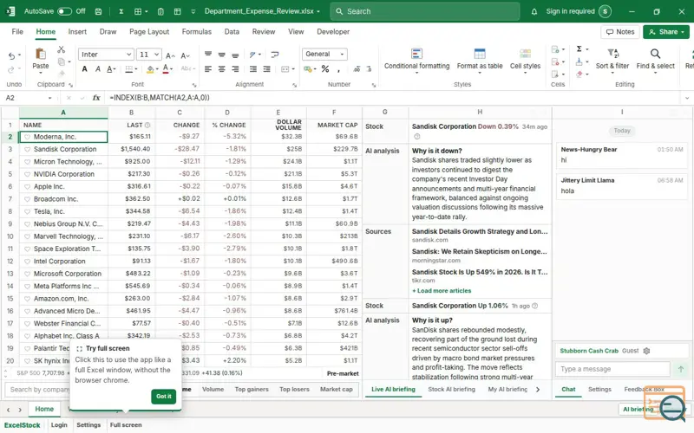Image resolution: width=694 pixels, height=433 pixels.
Task: Increase indent in Alignment group
Action: 266,69
